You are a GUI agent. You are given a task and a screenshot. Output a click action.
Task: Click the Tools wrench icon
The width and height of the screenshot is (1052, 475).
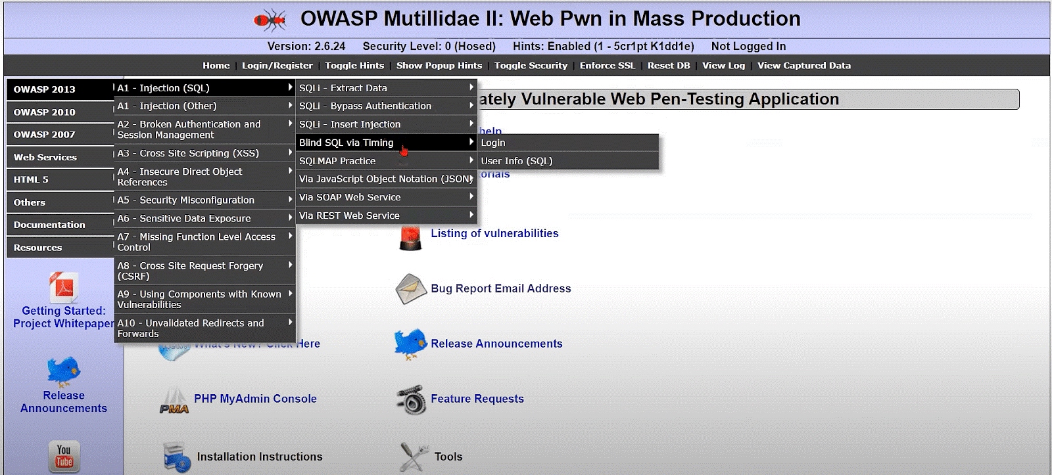click(414, 457)
